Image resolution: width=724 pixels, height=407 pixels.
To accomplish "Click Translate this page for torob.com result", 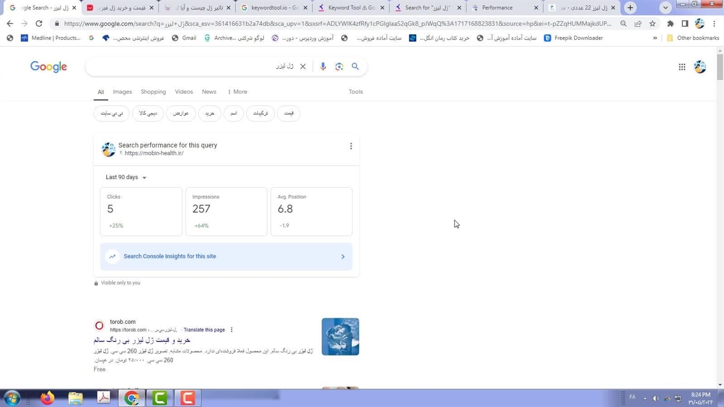I will pyautogui.click(x=204, y=330).
